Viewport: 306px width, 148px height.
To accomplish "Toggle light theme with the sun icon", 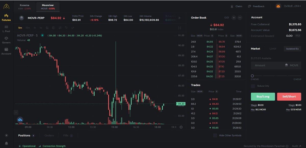I will point(6,135).
